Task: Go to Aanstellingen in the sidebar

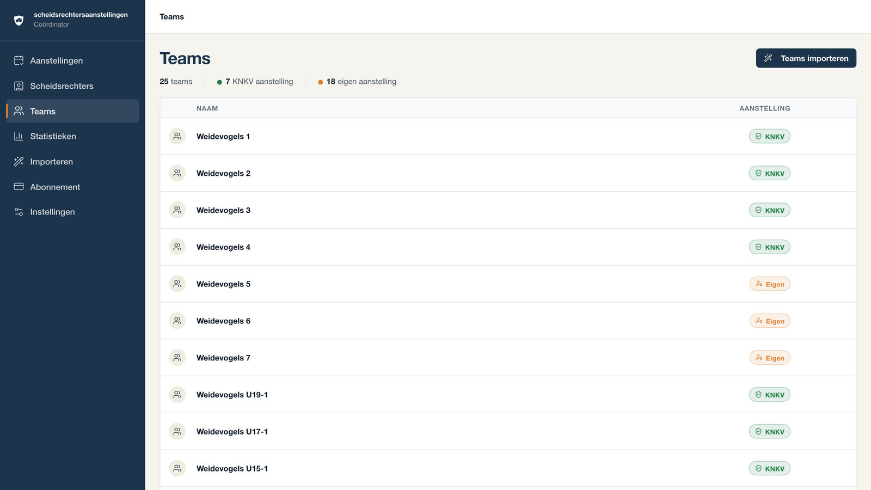Action: tap(72, 60)
